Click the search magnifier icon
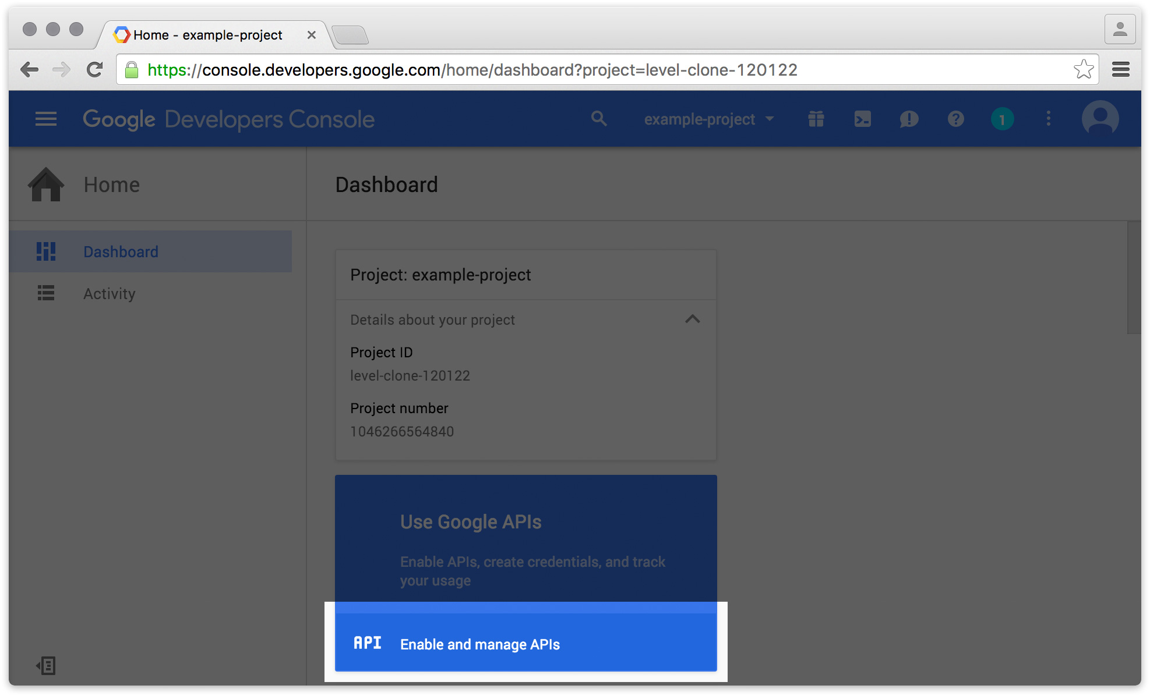Image resolution: width=1150 pixels, height=696 pixels. (x=599, y=119)
